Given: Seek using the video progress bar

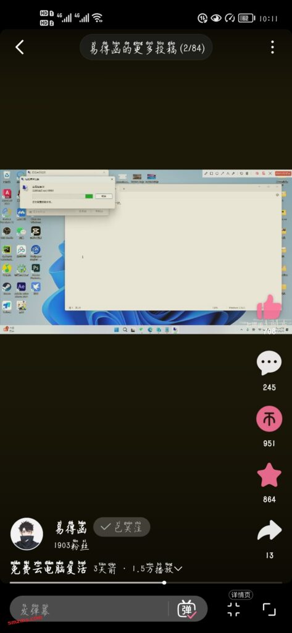Looking at the screenshot, I should pos(146,582).
